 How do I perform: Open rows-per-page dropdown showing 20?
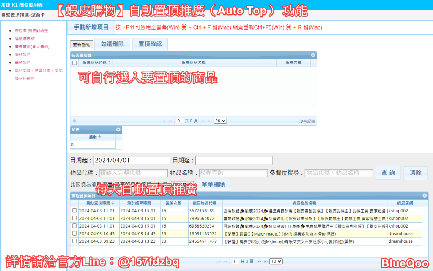(220, 121)
